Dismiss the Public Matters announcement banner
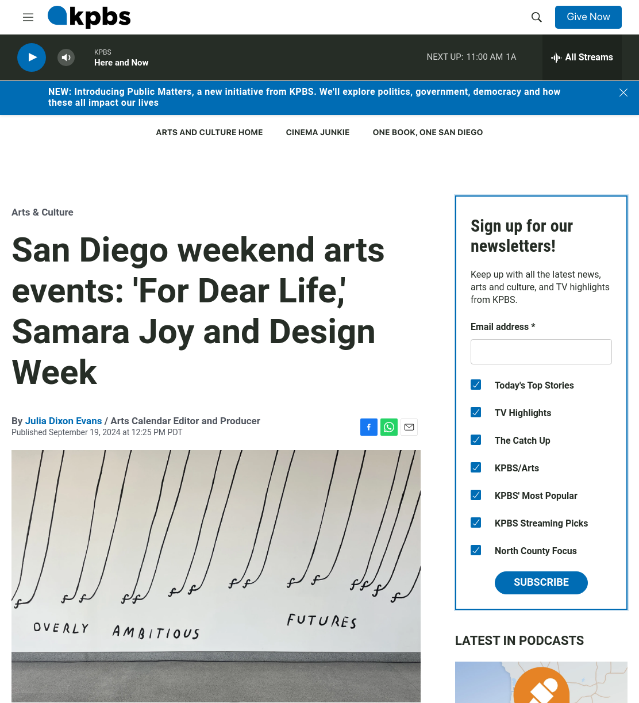The image size is (639, 703). pyautogui.click(x=623, y=93)
